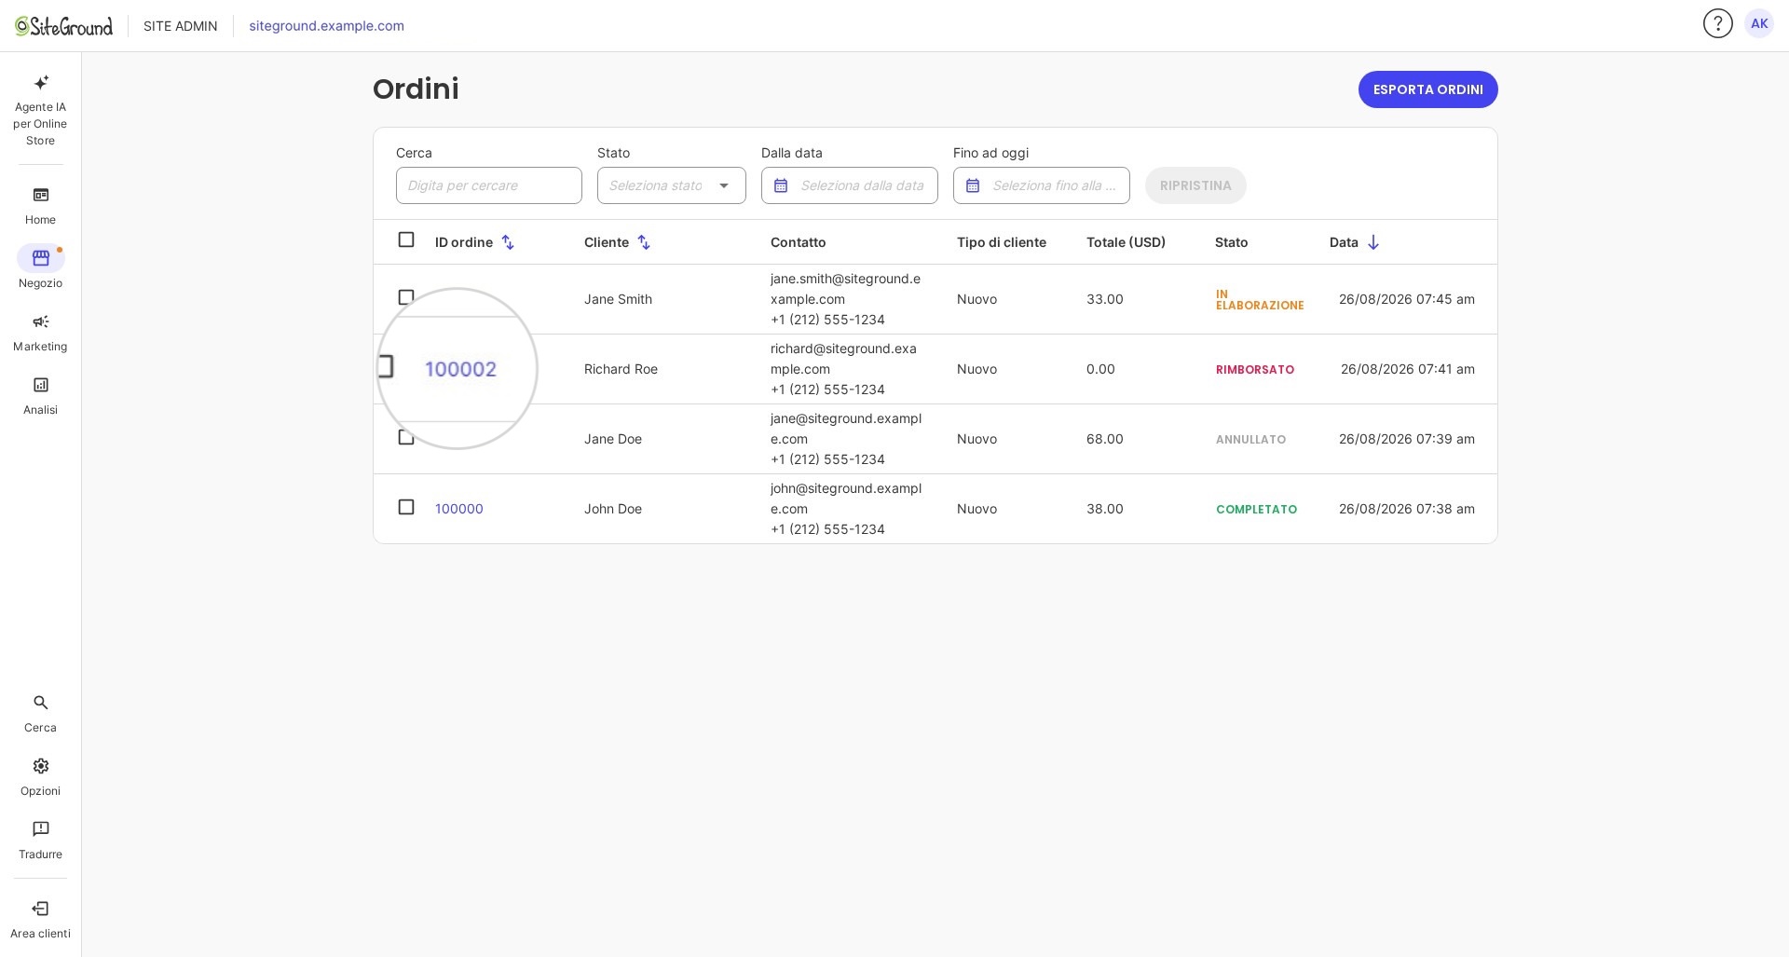This screenshot has width=1789, height=957.
Task: Open siteground.example.com site link
Action: (x=326, y=26)
